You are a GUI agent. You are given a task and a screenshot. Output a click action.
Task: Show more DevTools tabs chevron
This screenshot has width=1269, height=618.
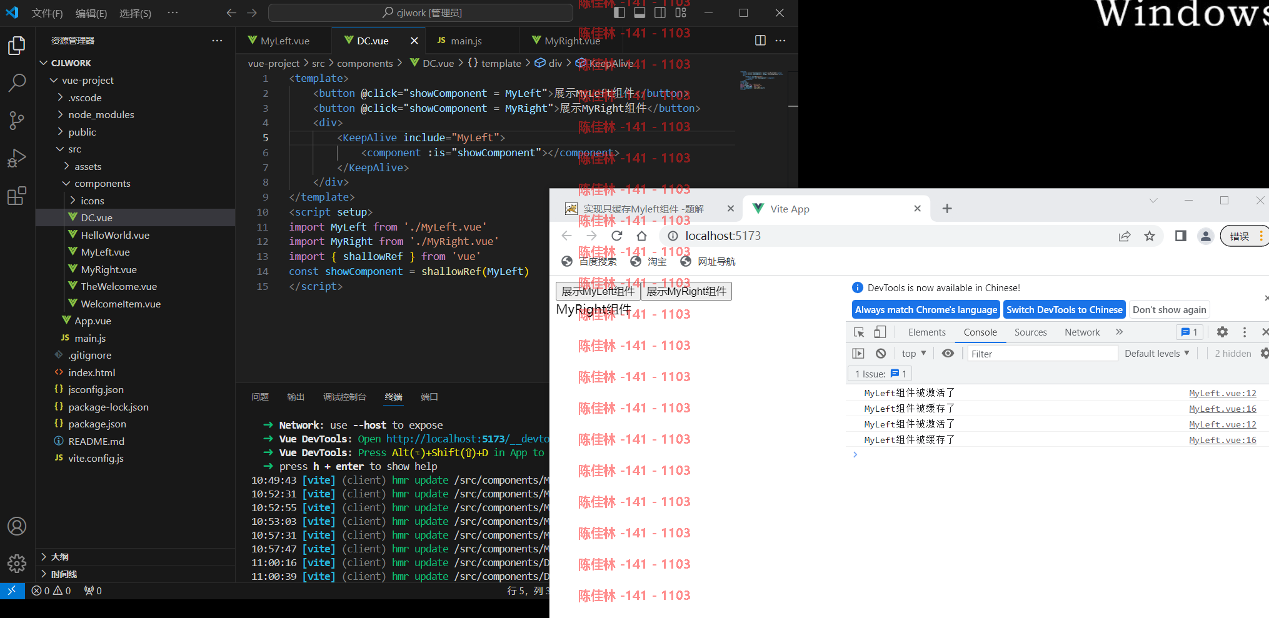1120,332
